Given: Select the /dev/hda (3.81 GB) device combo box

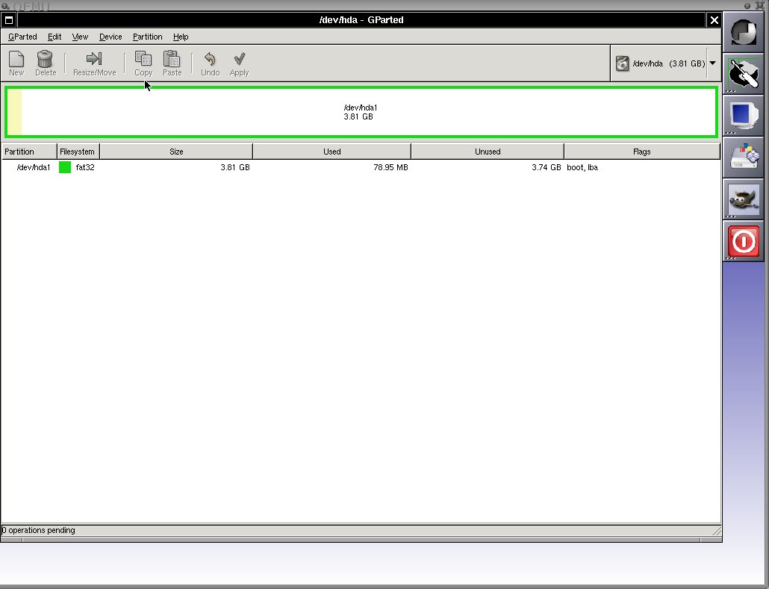Looking at the screenshot, I should 665,63.
